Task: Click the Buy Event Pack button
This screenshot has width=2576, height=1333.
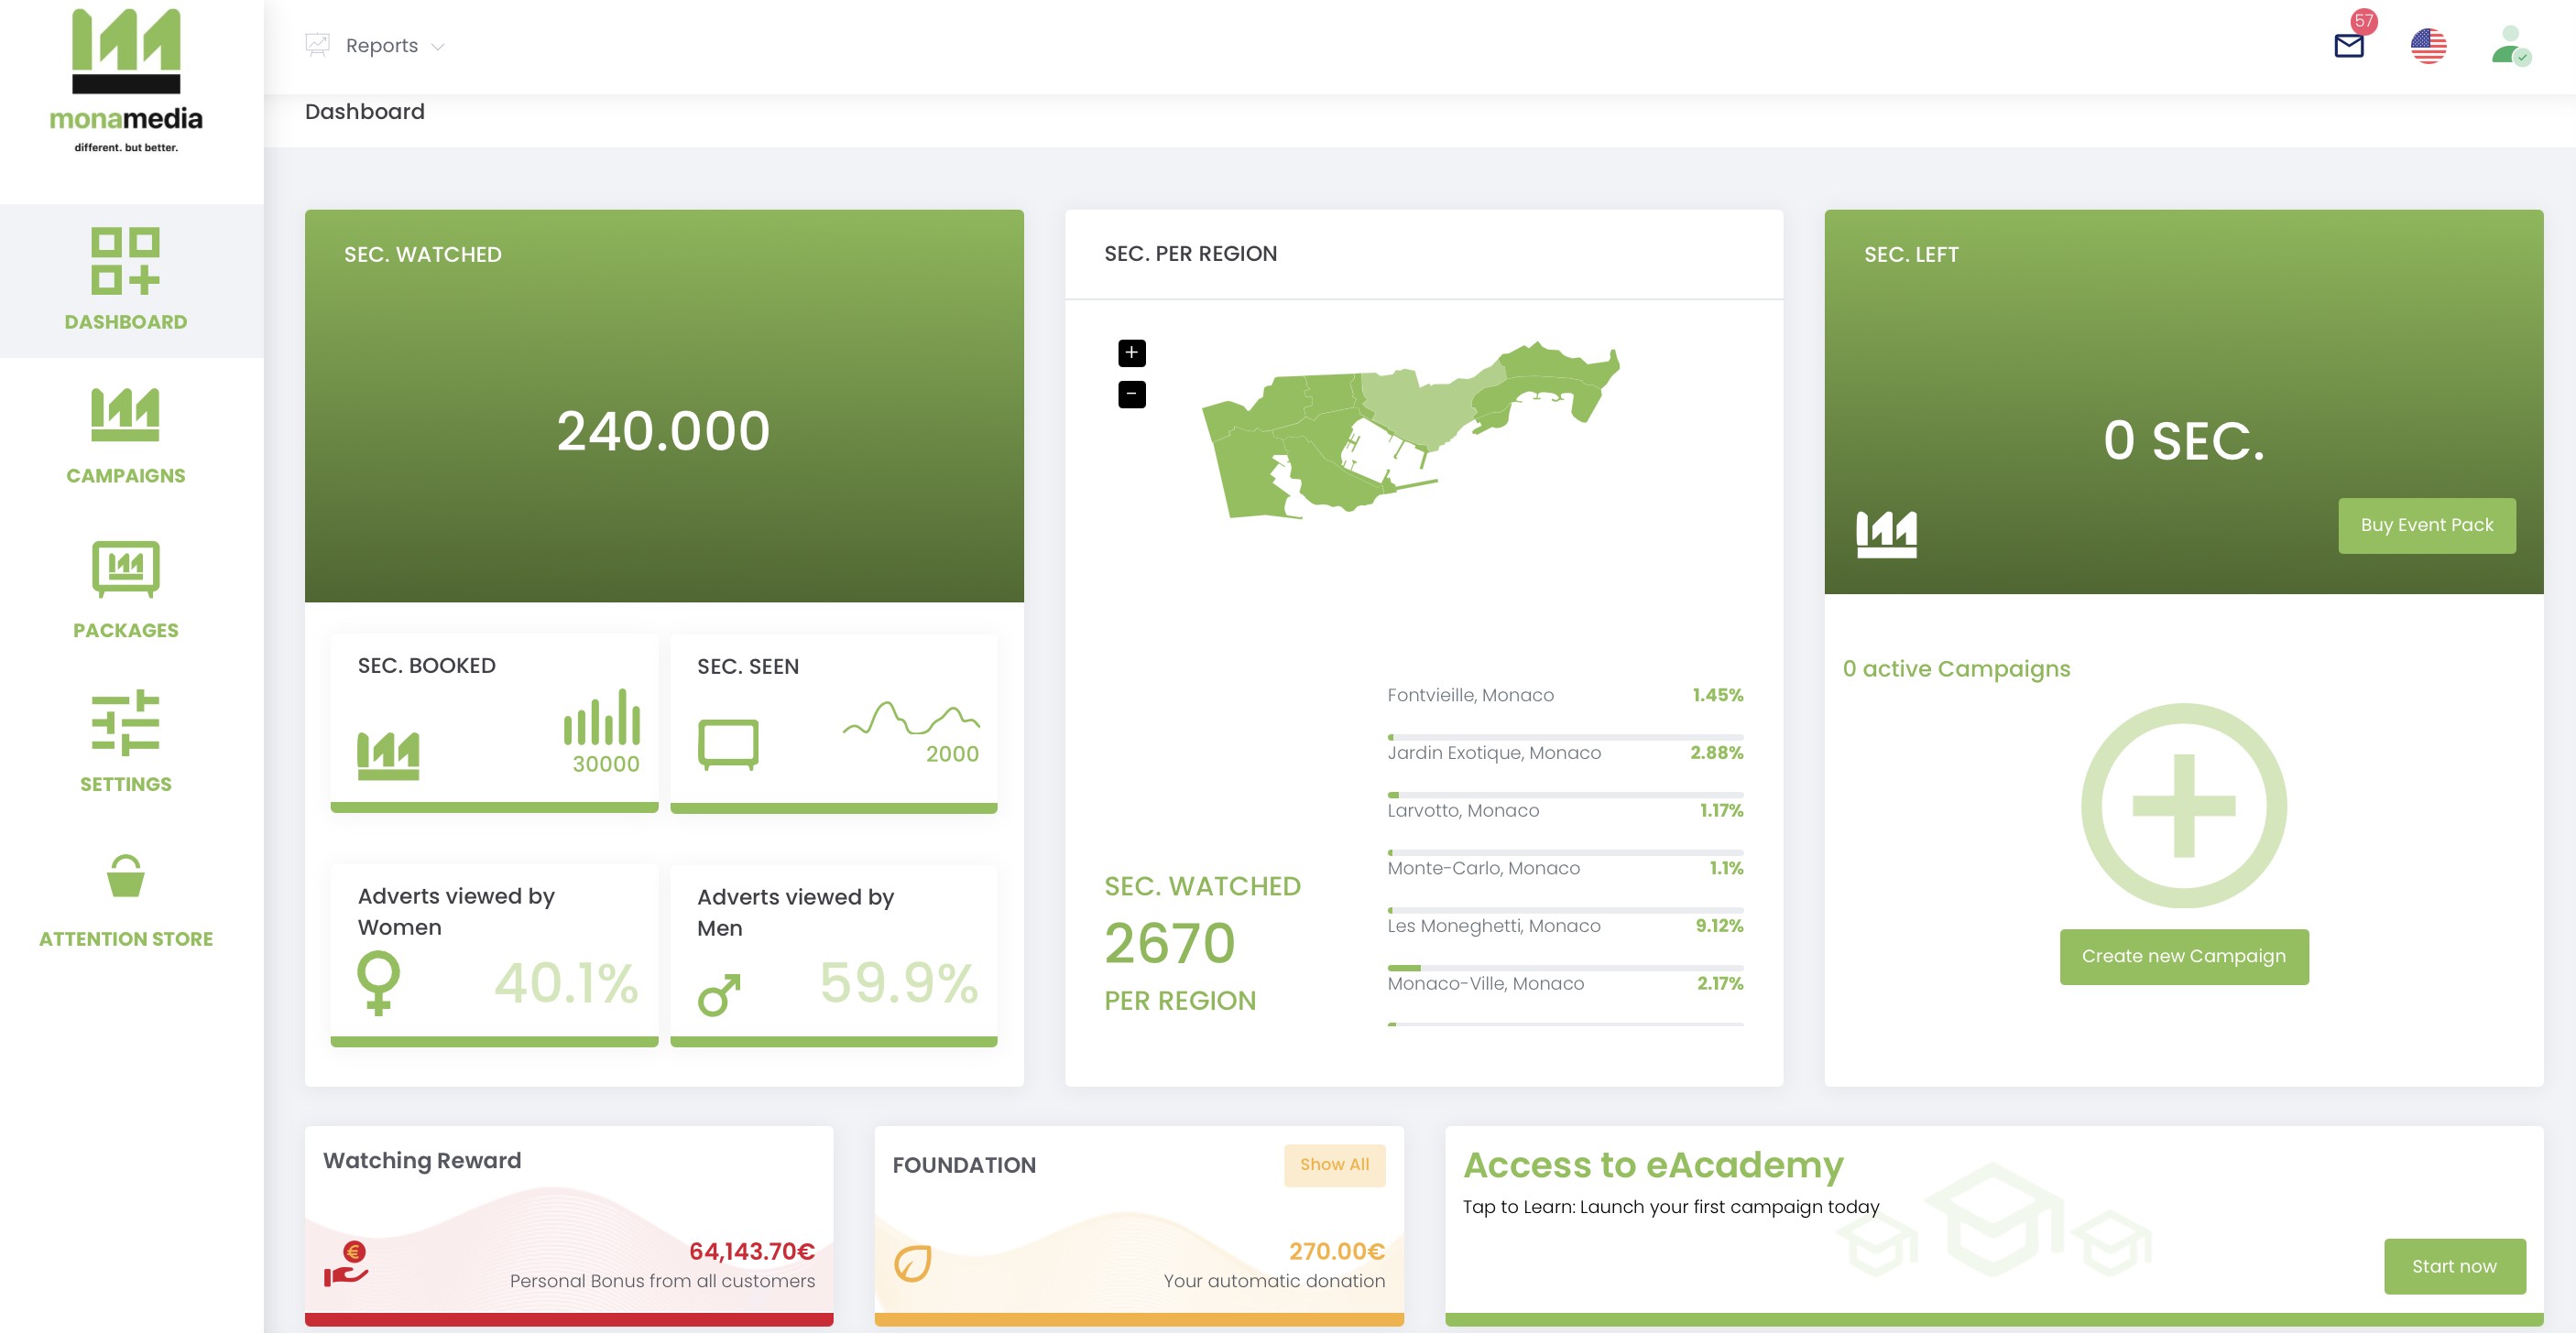Action: coord(2427,526)
